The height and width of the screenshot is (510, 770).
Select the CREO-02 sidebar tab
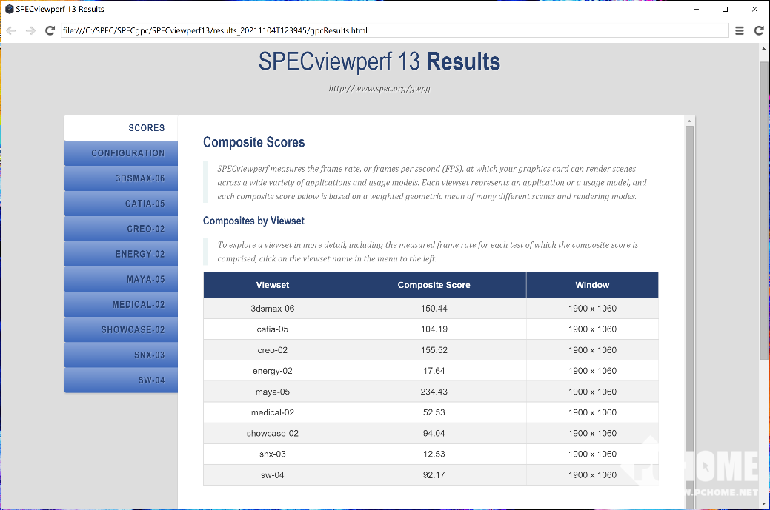(x=121, y=229)
